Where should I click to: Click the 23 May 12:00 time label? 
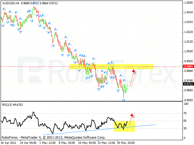106,143
